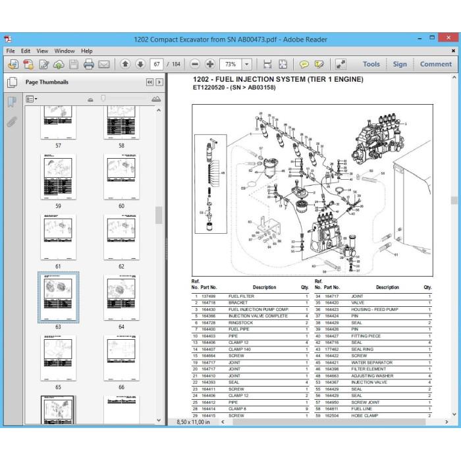Add a sticky note comment icon
This screenshot has width=461, height=461.
pyautogui.click(x=304, y=64)
